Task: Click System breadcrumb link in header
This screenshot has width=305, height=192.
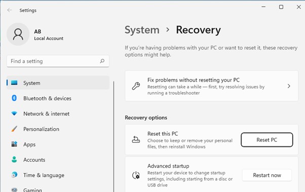Action: (142, 30)
